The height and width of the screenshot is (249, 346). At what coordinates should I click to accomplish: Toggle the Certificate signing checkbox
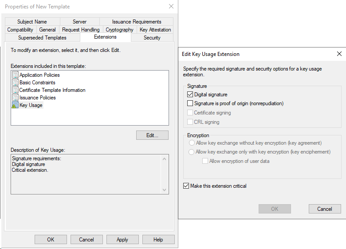pos(190,113)
